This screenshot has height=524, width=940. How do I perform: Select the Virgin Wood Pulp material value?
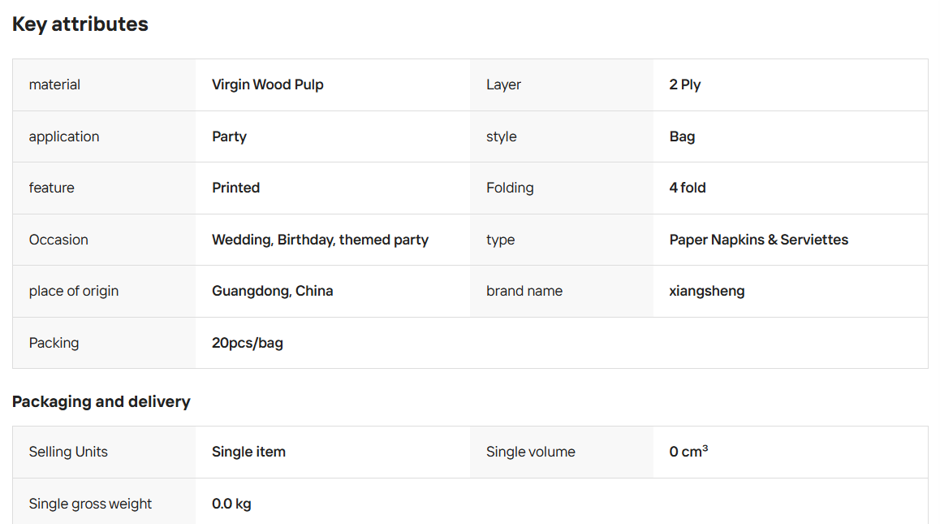click(x=267, y=84)
